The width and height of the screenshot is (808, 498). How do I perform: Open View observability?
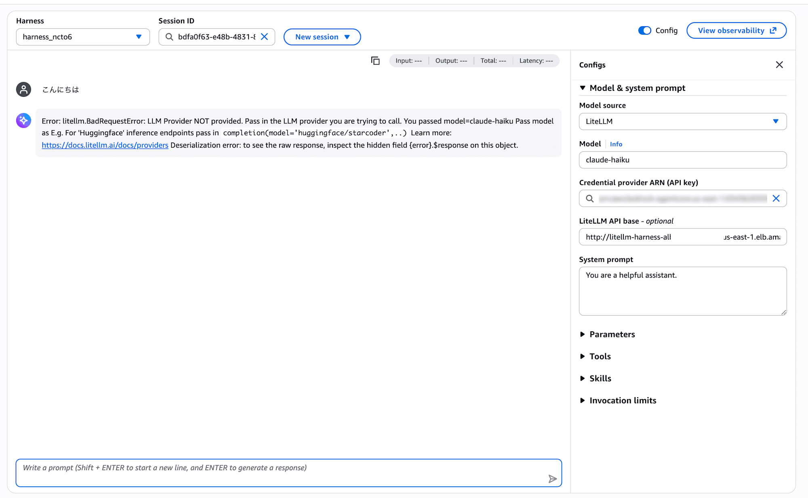[x=736, y=30]
